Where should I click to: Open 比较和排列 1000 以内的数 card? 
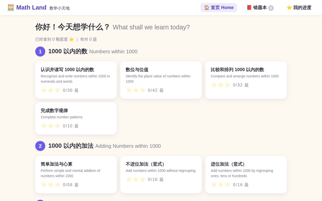pyautogui.click(x=246, y=80)
